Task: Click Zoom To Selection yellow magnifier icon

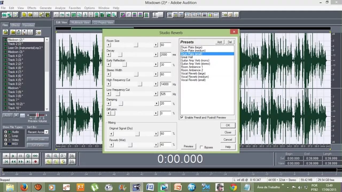Action: pyautogui.click(x=48, y=162)
